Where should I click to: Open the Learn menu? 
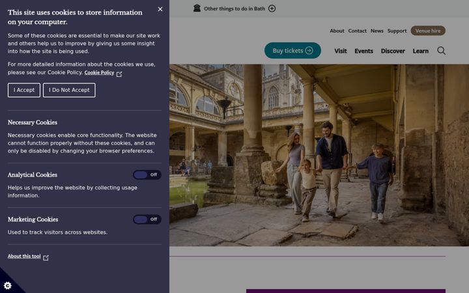pyautogui.click(x=421, y=51)
